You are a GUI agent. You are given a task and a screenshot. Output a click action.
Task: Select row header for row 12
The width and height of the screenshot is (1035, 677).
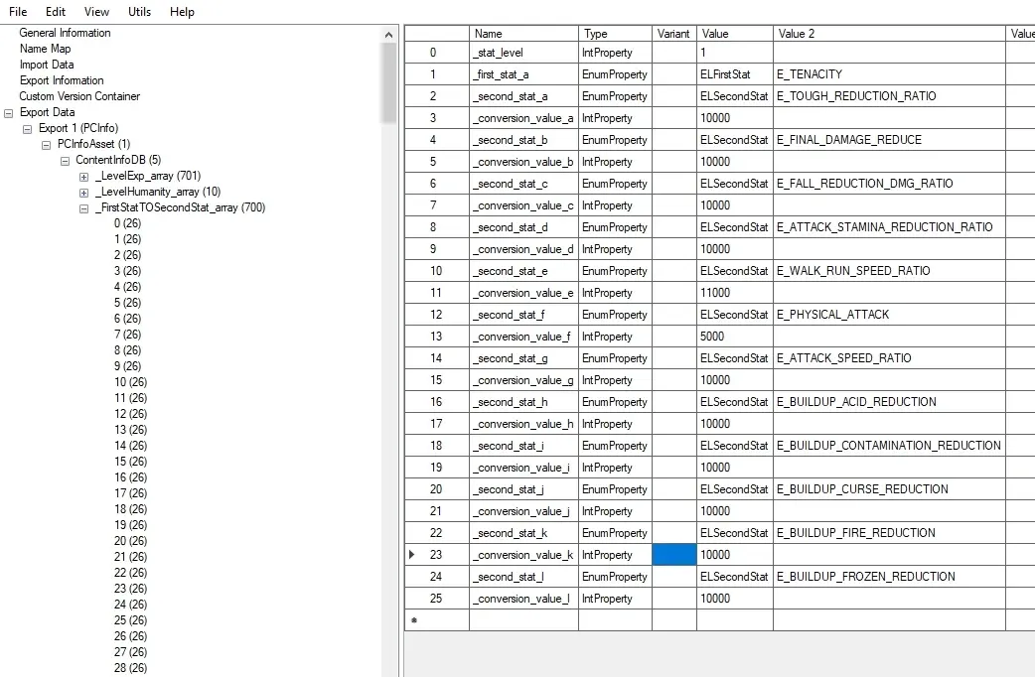[435, 315]
